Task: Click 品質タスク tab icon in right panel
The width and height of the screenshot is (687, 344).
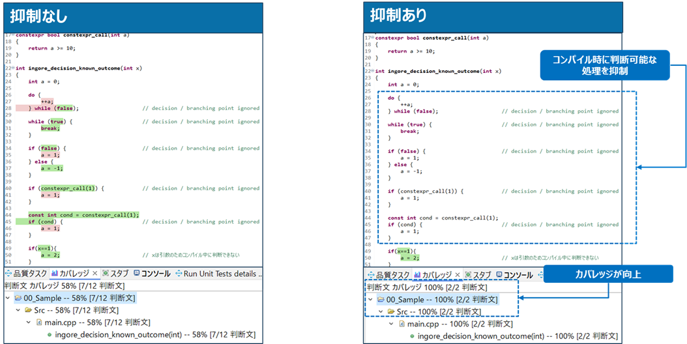Action: pyautogui.click(x=370, y=276)
